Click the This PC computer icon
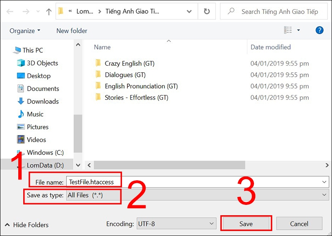 coord(17,50)
